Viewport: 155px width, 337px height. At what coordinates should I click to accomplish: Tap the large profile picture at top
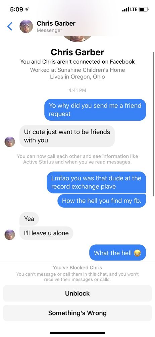[x=77, y=39]
